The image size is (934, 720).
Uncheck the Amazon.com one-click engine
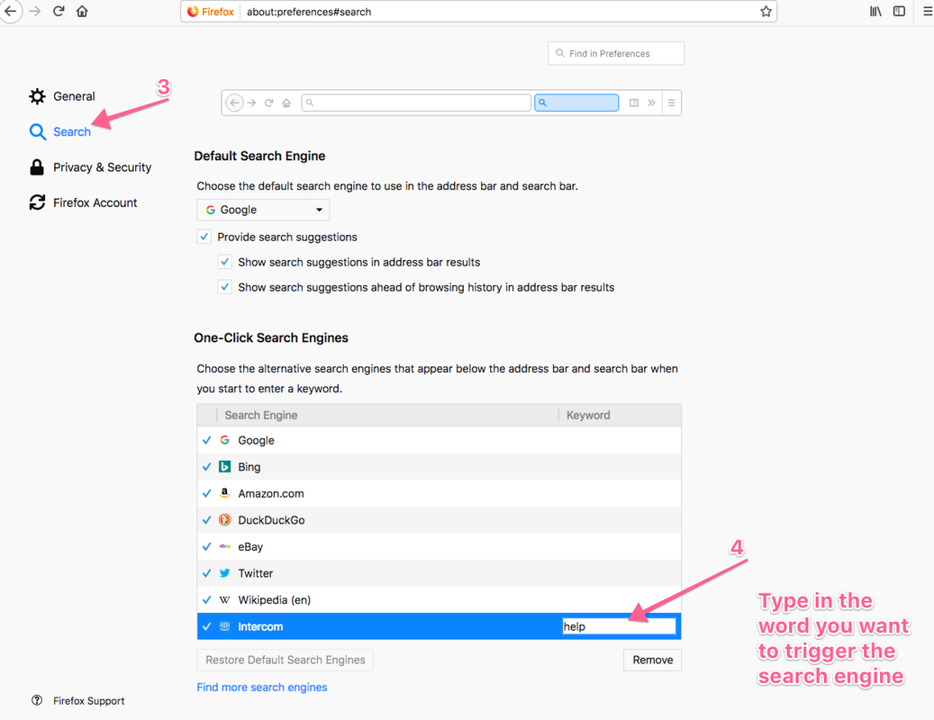[x=206, y=493]
